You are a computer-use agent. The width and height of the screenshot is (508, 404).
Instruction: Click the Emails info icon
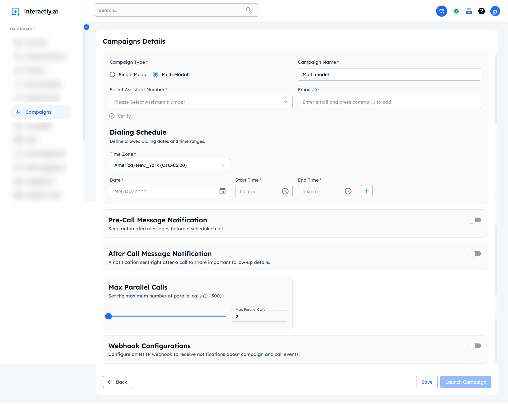pos(316,90)
